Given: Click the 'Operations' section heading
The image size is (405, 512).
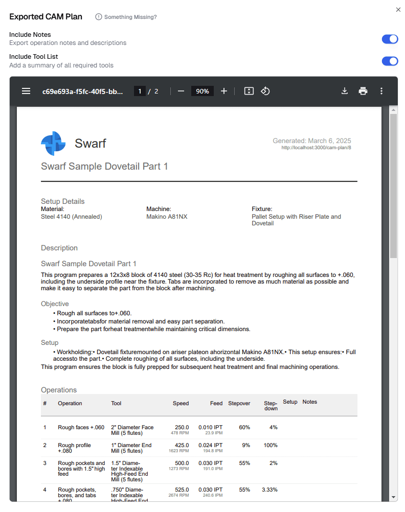Looking at the screenshot, I should pos(59,390).
